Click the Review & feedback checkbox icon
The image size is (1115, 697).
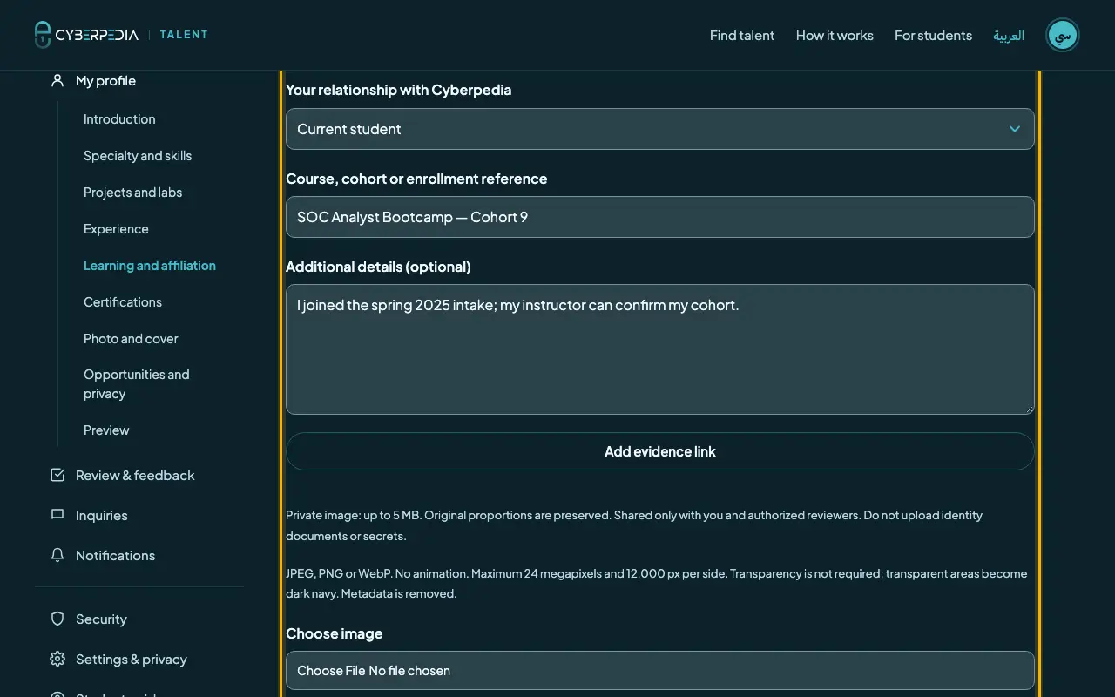tap(57, 475)
